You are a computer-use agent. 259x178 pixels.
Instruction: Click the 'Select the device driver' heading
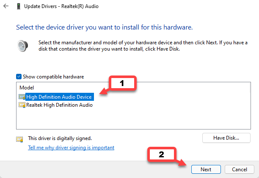click(105, 27)
